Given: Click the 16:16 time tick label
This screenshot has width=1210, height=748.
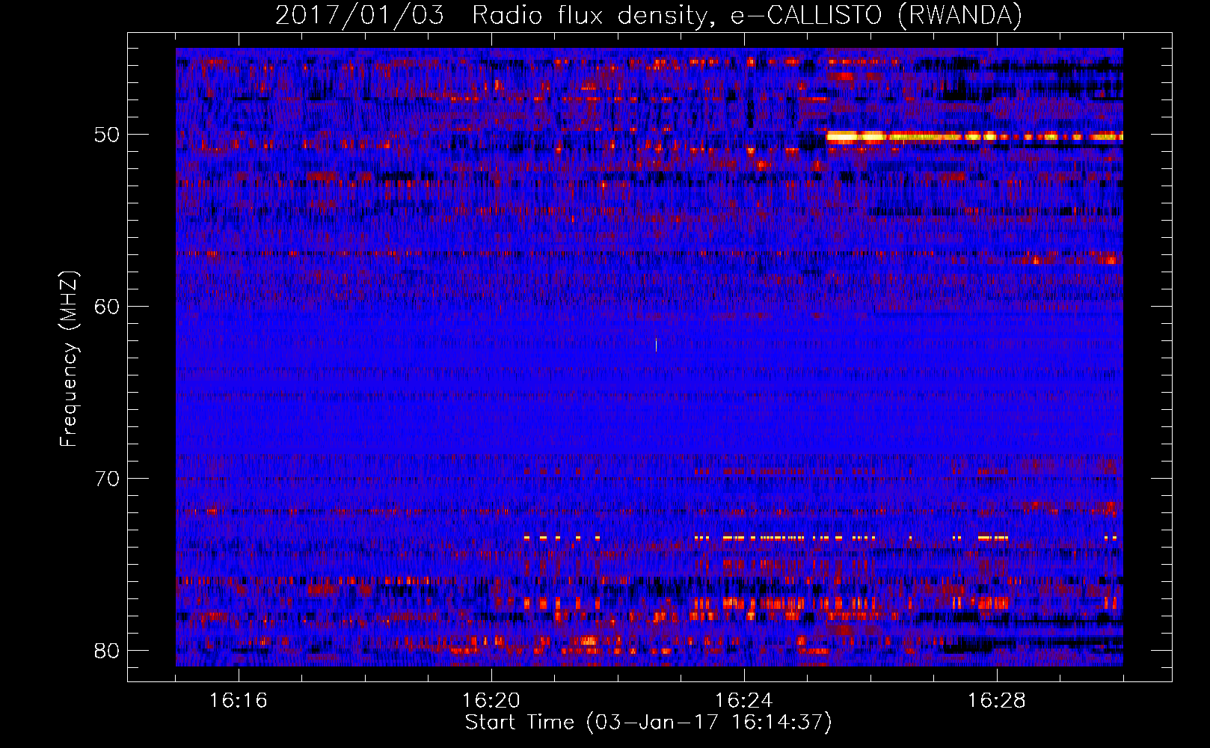Looking at the screenshot, I should (x=239, y=700).
